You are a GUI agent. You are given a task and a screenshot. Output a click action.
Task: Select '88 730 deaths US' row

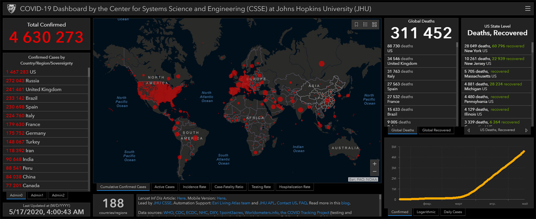coord(421,48)
